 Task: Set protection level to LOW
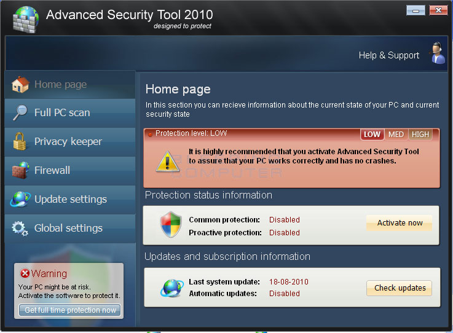(x=372, y=135)
